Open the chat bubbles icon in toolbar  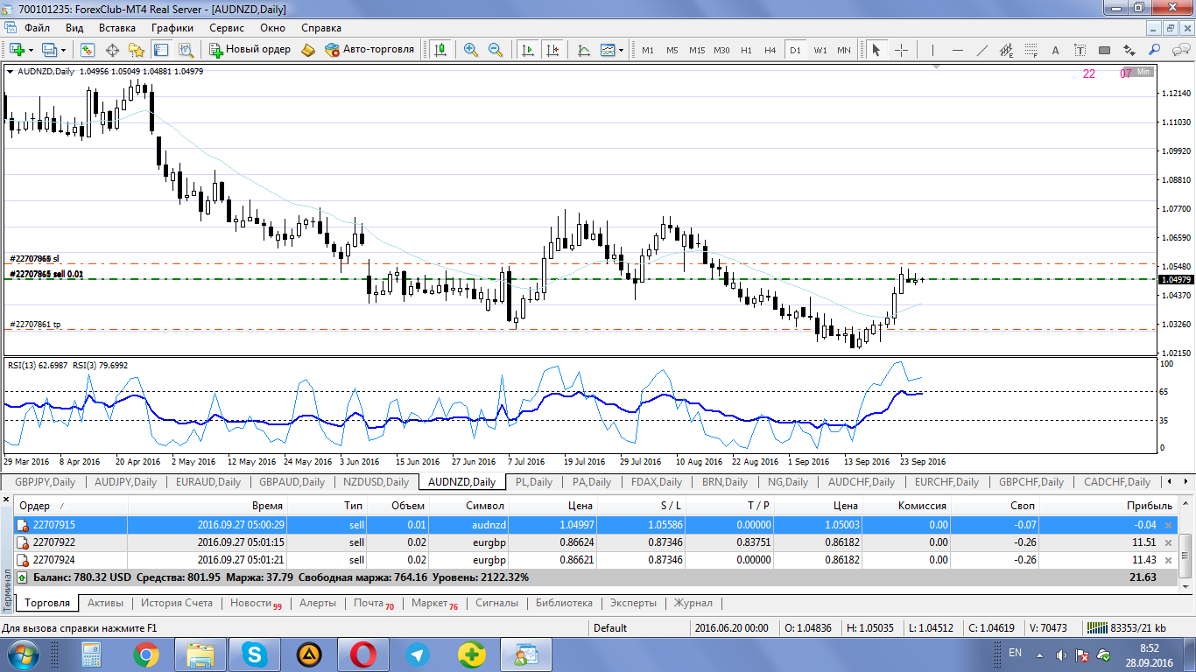[1179, 50]
